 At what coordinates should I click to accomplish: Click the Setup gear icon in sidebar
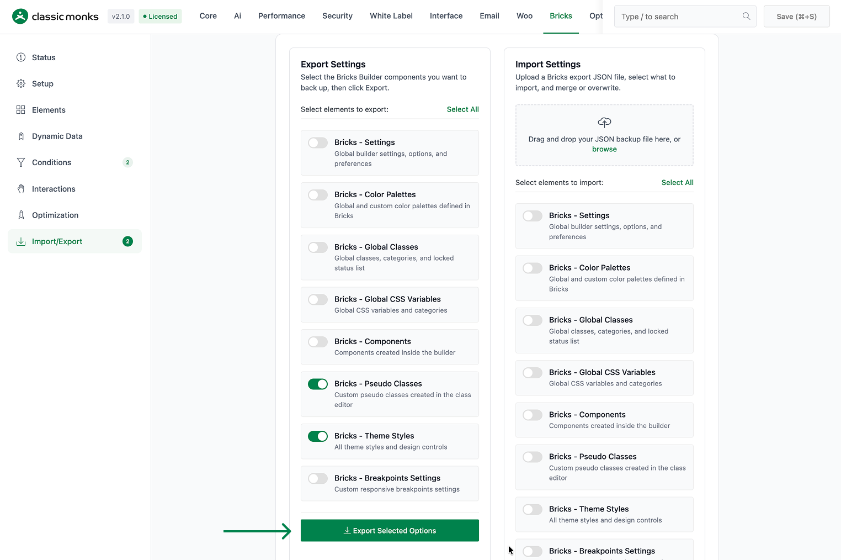(21, 84)
